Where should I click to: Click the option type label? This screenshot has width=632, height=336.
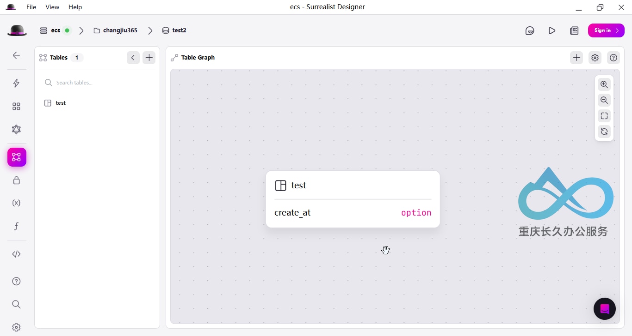[x=416, y=213]
